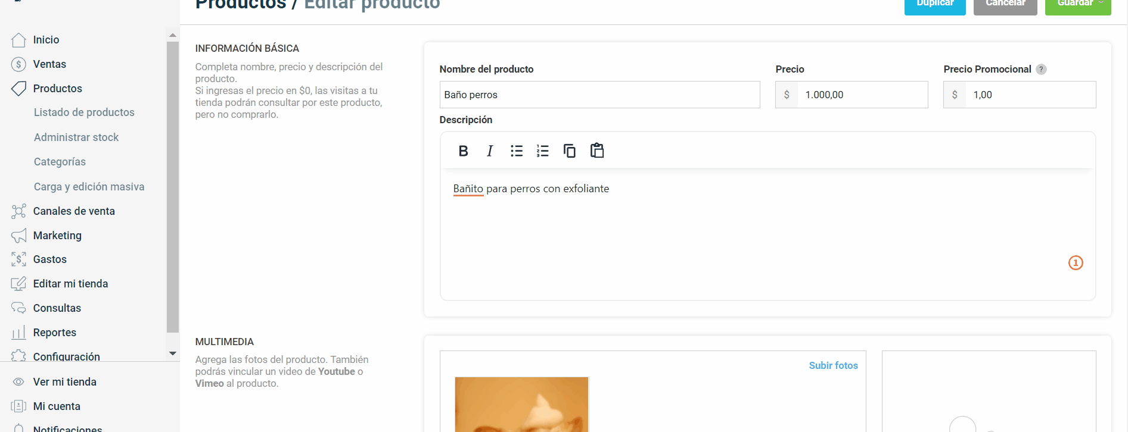1128x432 pixels.
Task: Select the product photo thumbnail
Action: pos(521,405)
